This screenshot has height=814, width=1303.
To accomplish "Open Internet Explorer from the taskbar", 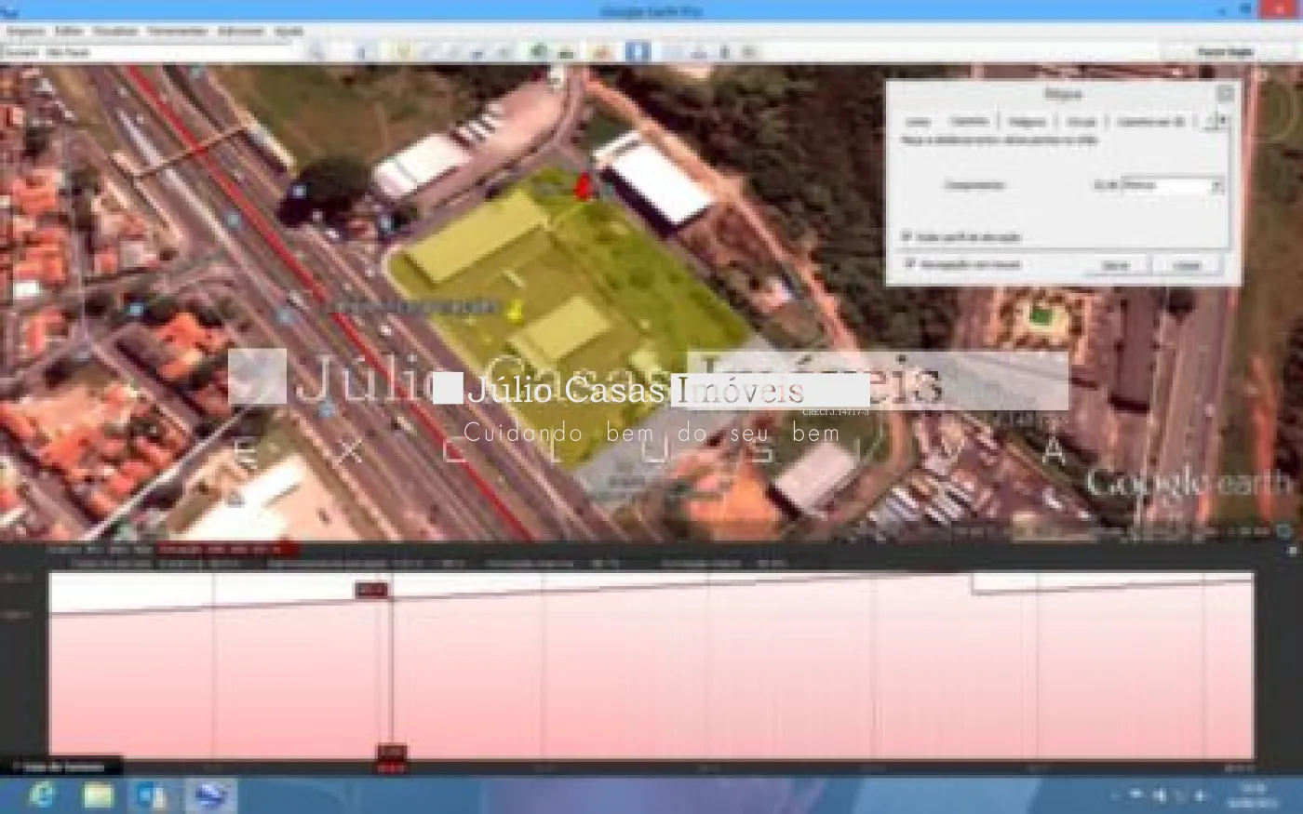I will pos(42,794).
